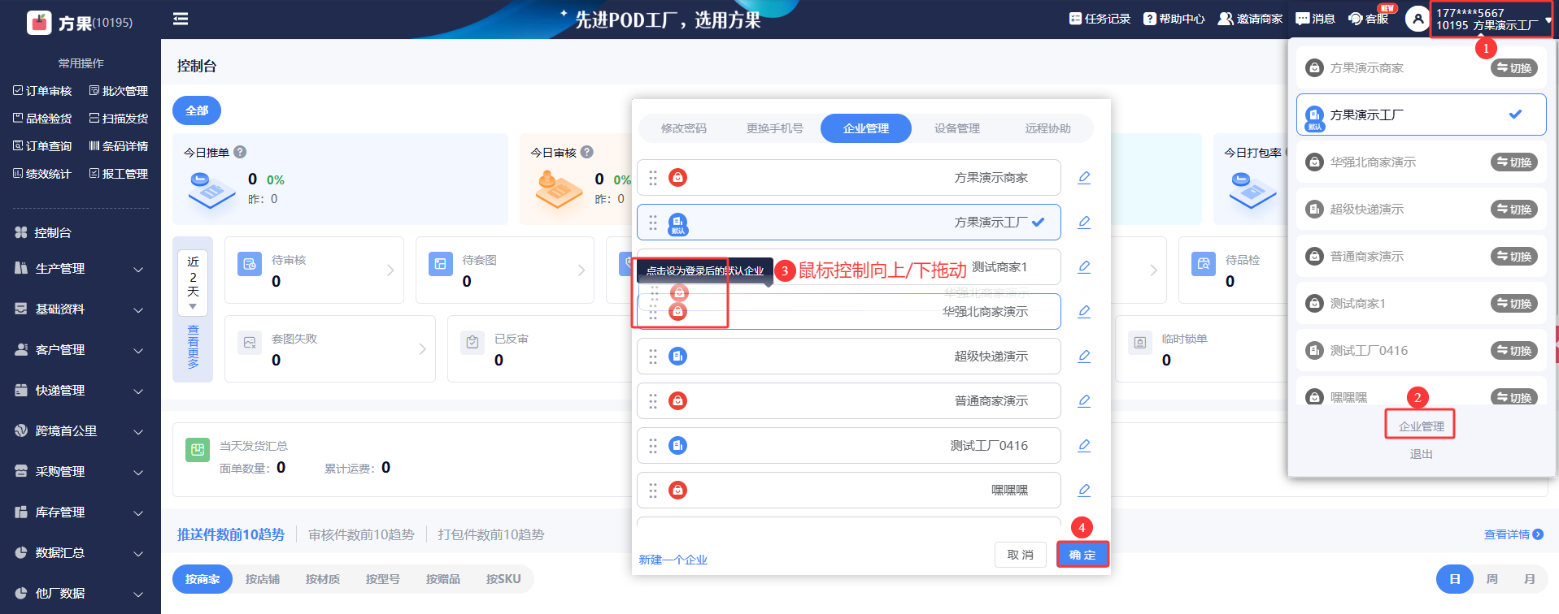
Task: Click the help icon beside 今日审核
Action: click(x=587, y=152)
